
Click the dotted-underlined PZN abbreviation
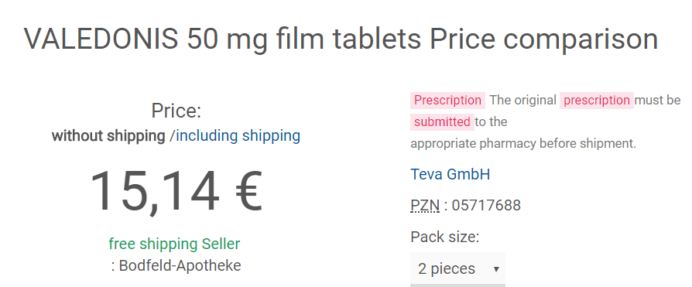pos(425,206)
